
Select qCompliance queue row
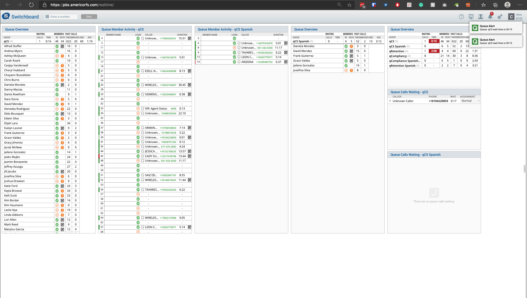[x=398, y=56]
